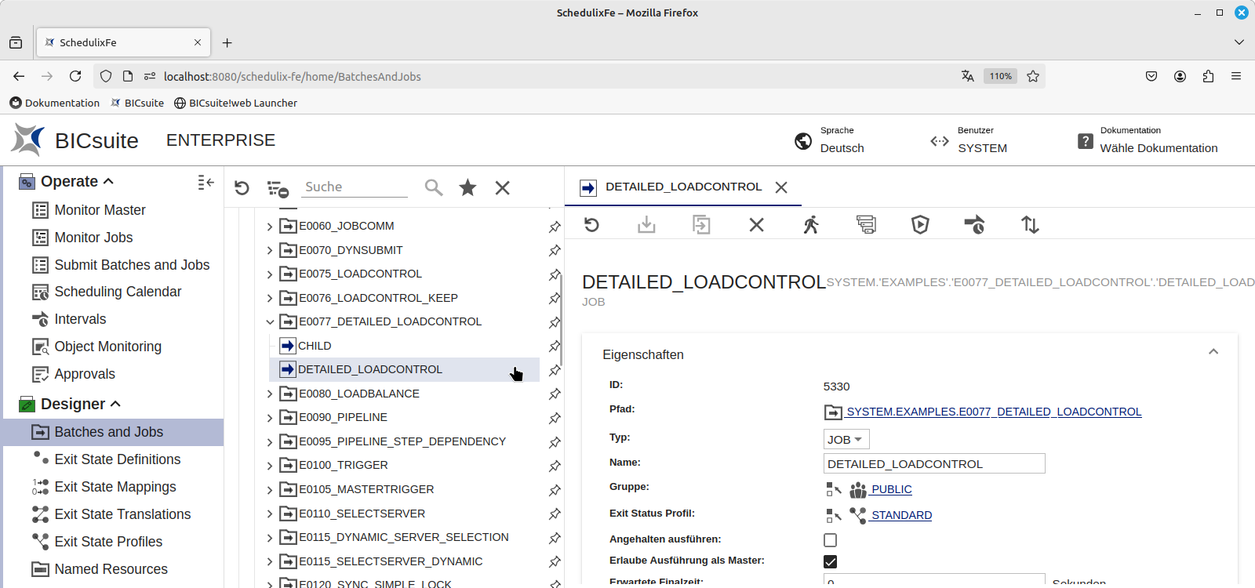Screen dimensions: 1255x588
Task: Click the up-down arrows icon in toolbar
Action: [x=1030, y=225]
